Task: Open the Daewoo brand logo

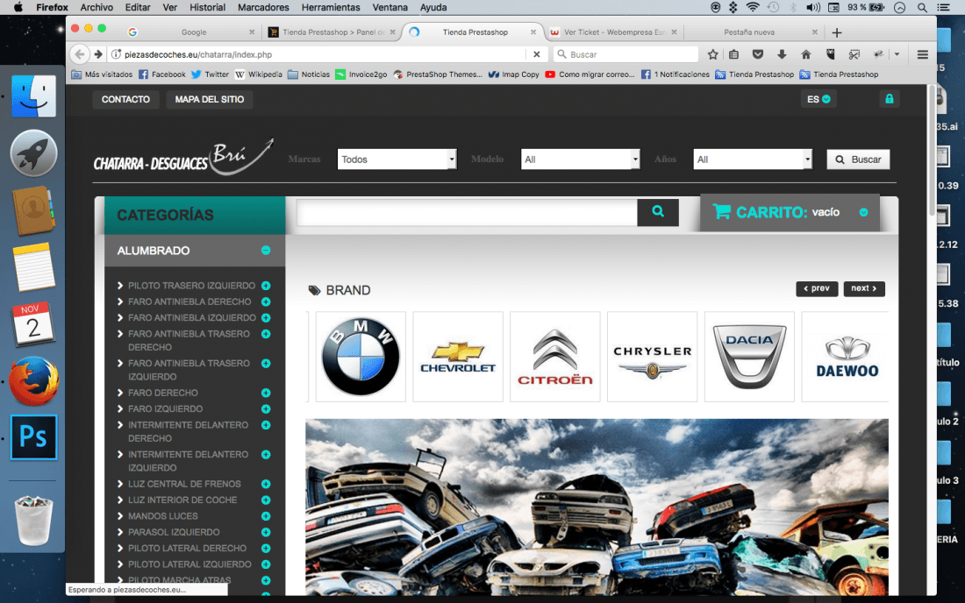Action: click(x=846, y=357)
